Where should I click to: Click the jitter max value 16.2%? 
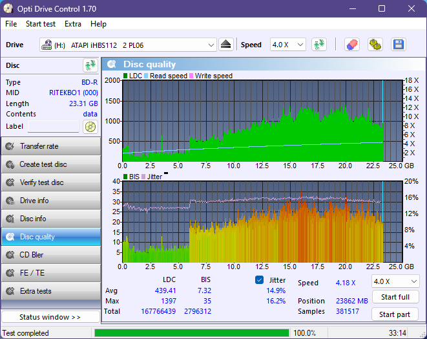(x=276, y=301)
